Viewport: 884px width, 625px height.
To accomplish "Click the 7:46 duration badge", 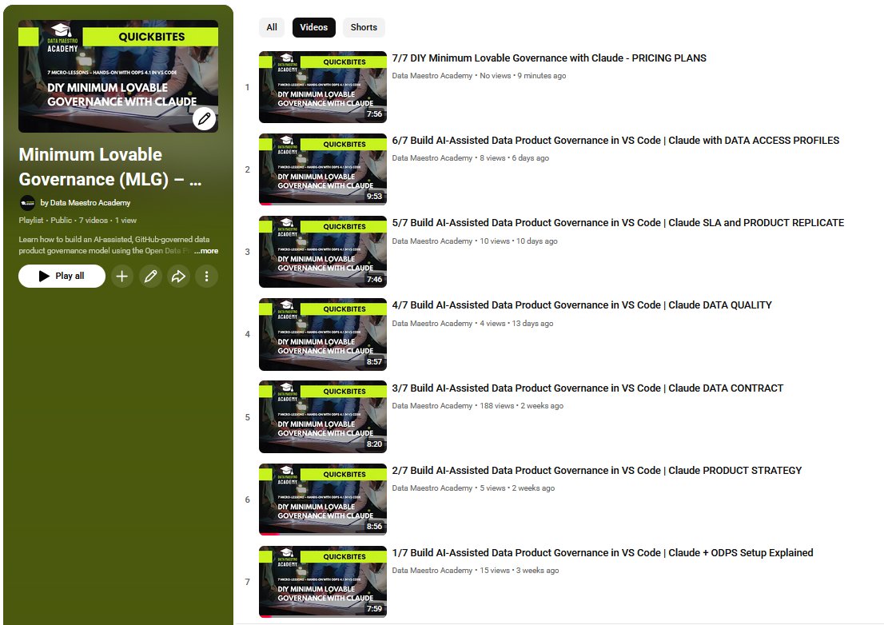I will tap(374, 279).
